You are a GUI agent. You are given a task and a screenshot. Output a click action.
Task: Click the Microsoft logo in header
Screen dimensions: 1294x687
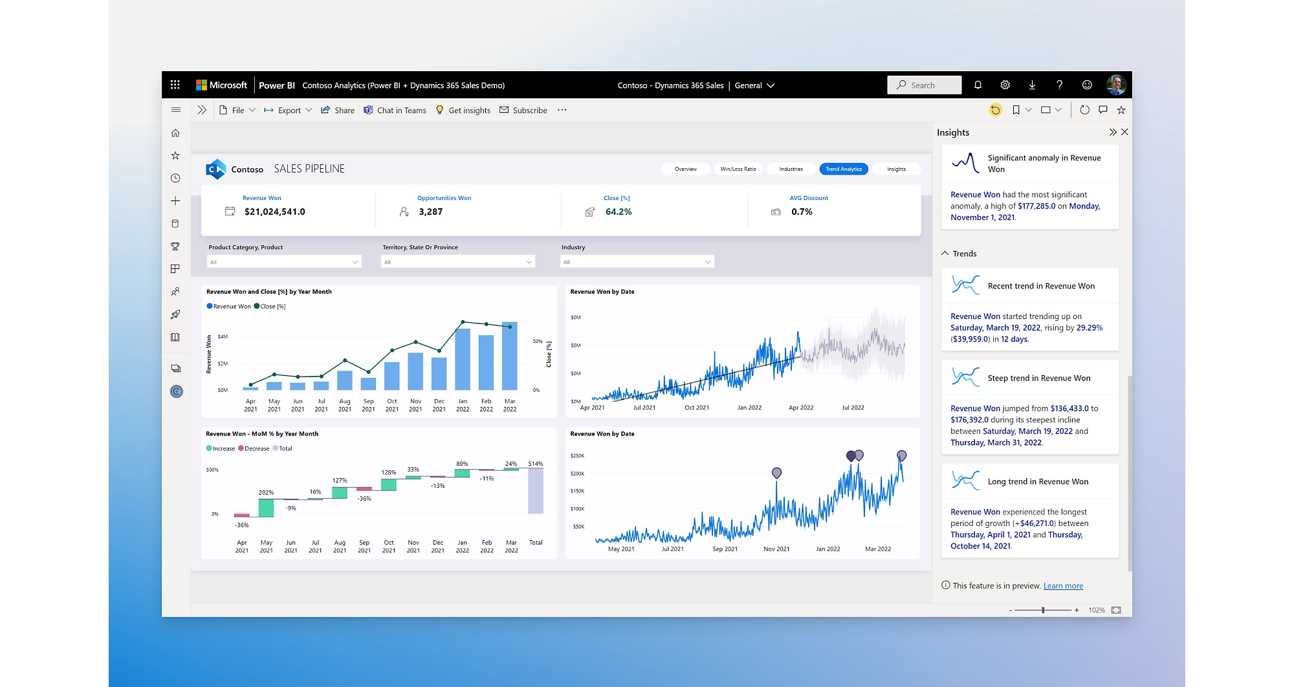point(221,85)
